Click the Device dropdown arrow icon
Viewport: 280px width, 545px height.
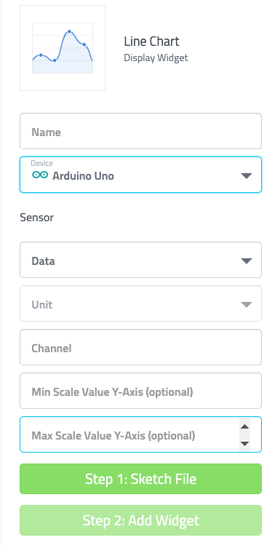click(x=247, y=176)
